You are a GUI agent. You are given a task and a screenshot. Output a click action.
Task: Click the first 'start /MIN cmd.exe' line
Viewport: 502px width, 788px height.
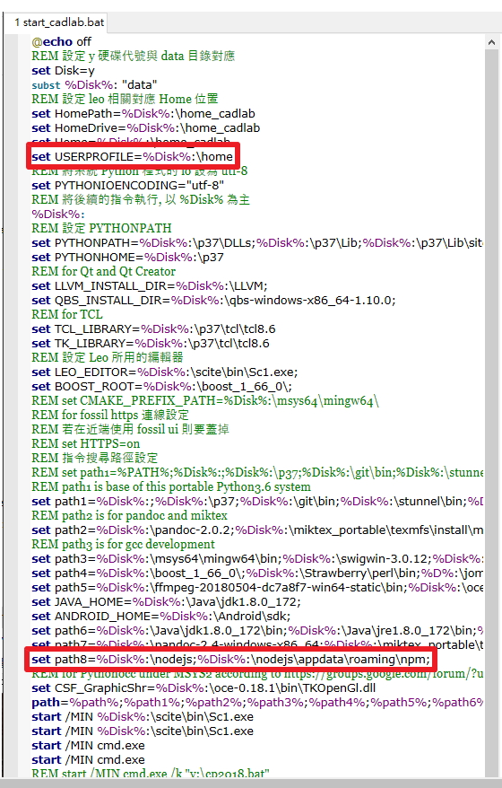coord(88,745)
